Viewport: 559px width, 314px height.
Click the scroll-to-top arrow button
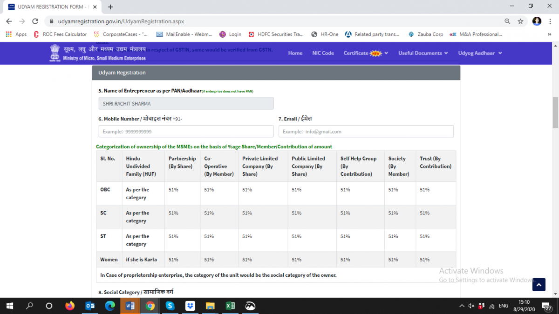tap(539, 284)
